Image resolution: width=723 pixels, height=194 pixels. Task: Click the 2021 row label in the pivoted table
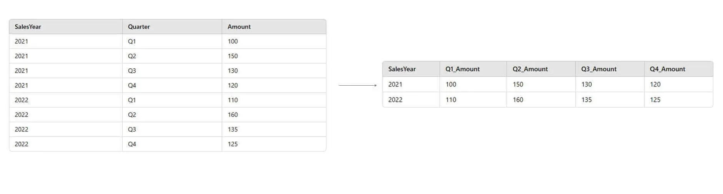point(395,85)
